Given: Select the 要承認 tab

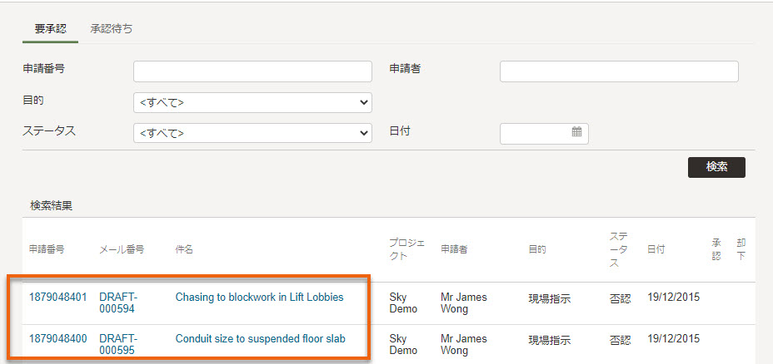Looking at the screenshot, I should pos(50,29).
